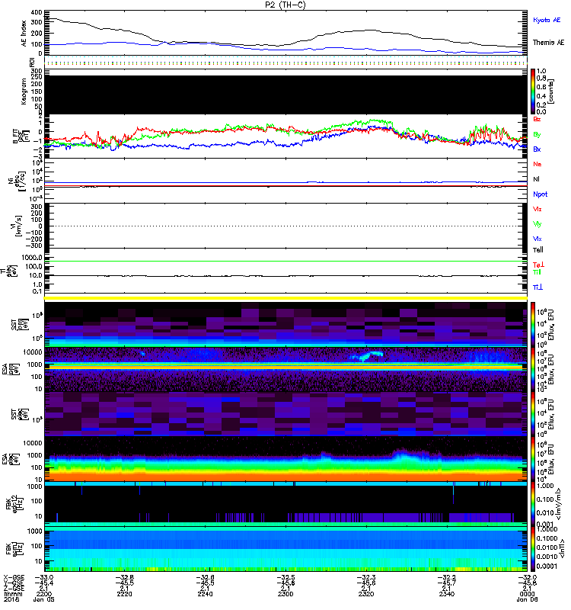
Task: Select the green Viy legend label
Action: (537, 224)
